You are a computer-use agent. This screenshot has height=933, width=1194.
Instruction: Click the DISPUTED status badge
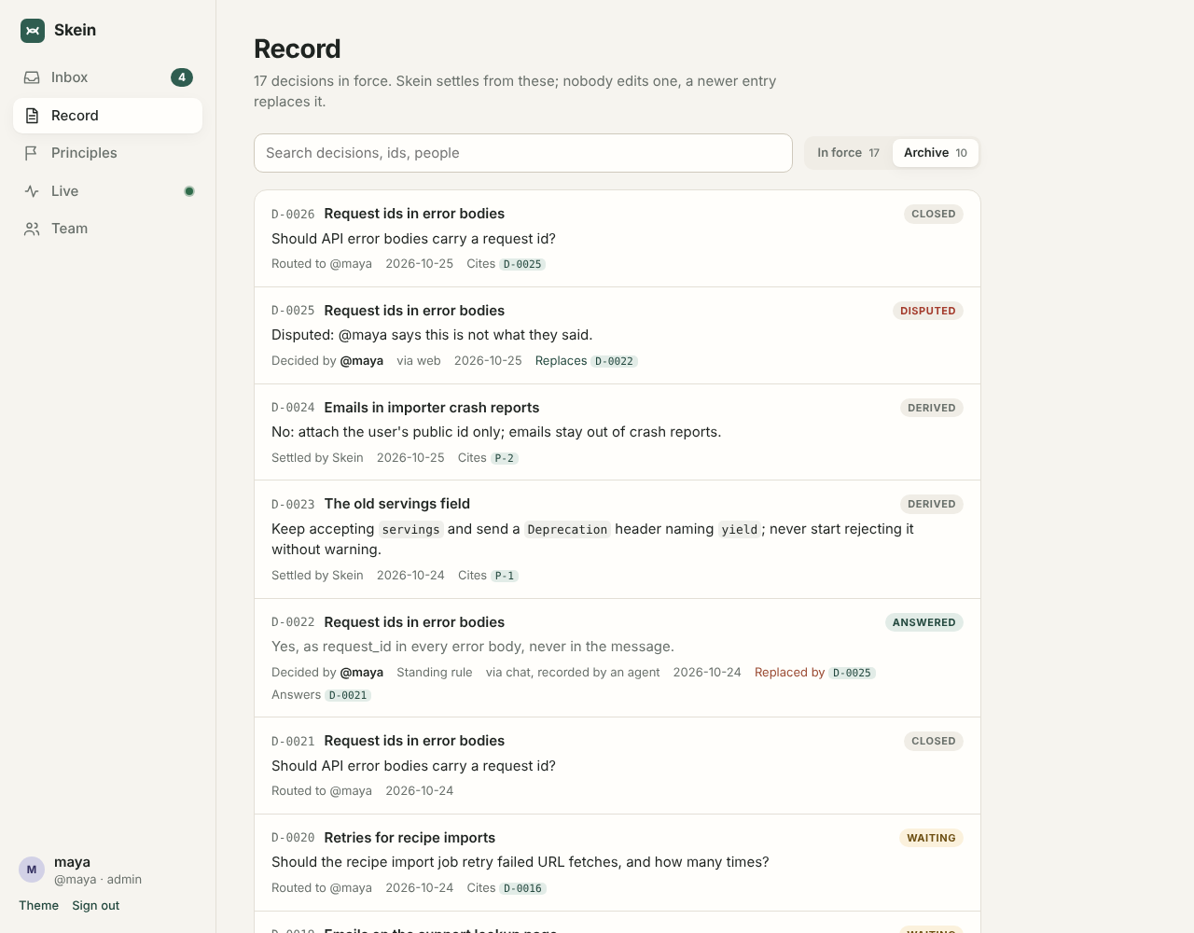[927, 311]
